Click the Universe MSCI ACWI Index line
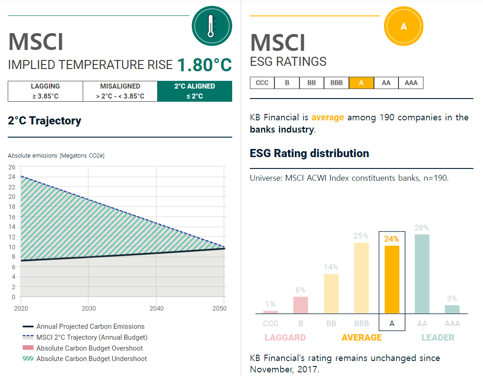The height and width of the screenshot is (376, 483). point(349,178)
